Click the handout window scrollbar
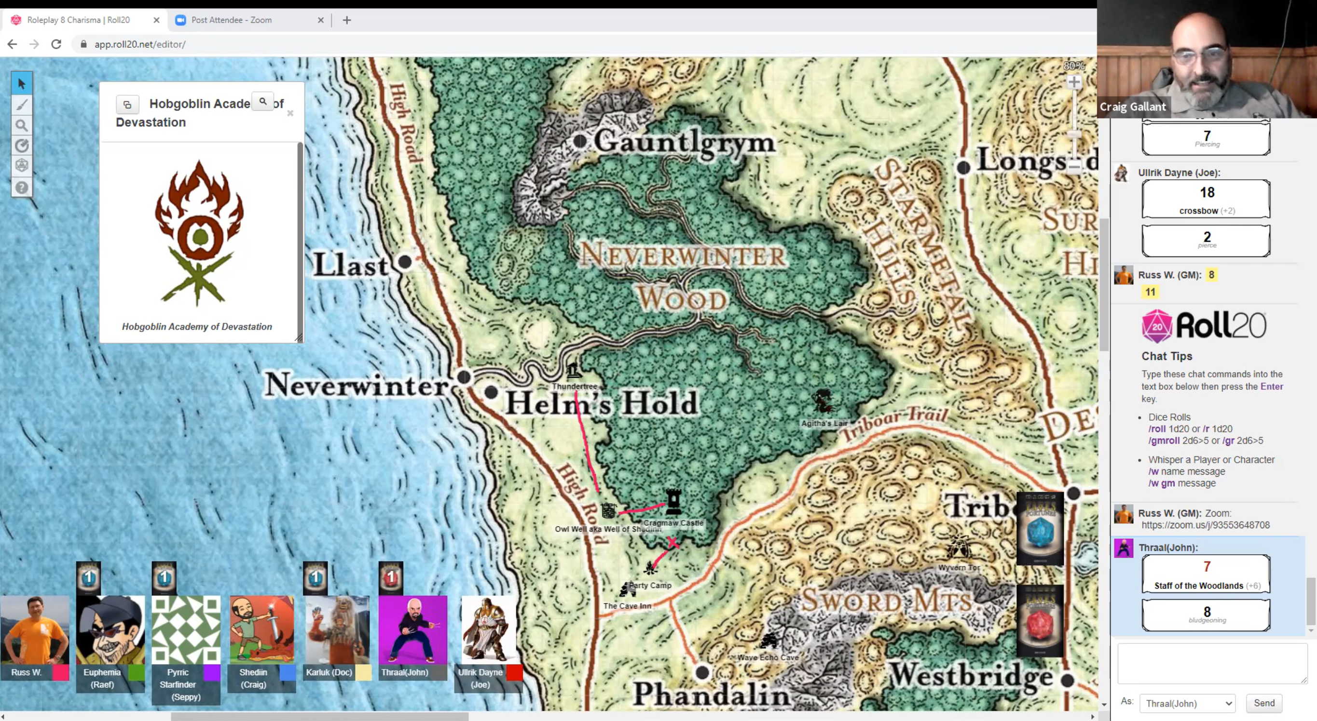Screen dimensions: 1317x721 click(300, 240)
